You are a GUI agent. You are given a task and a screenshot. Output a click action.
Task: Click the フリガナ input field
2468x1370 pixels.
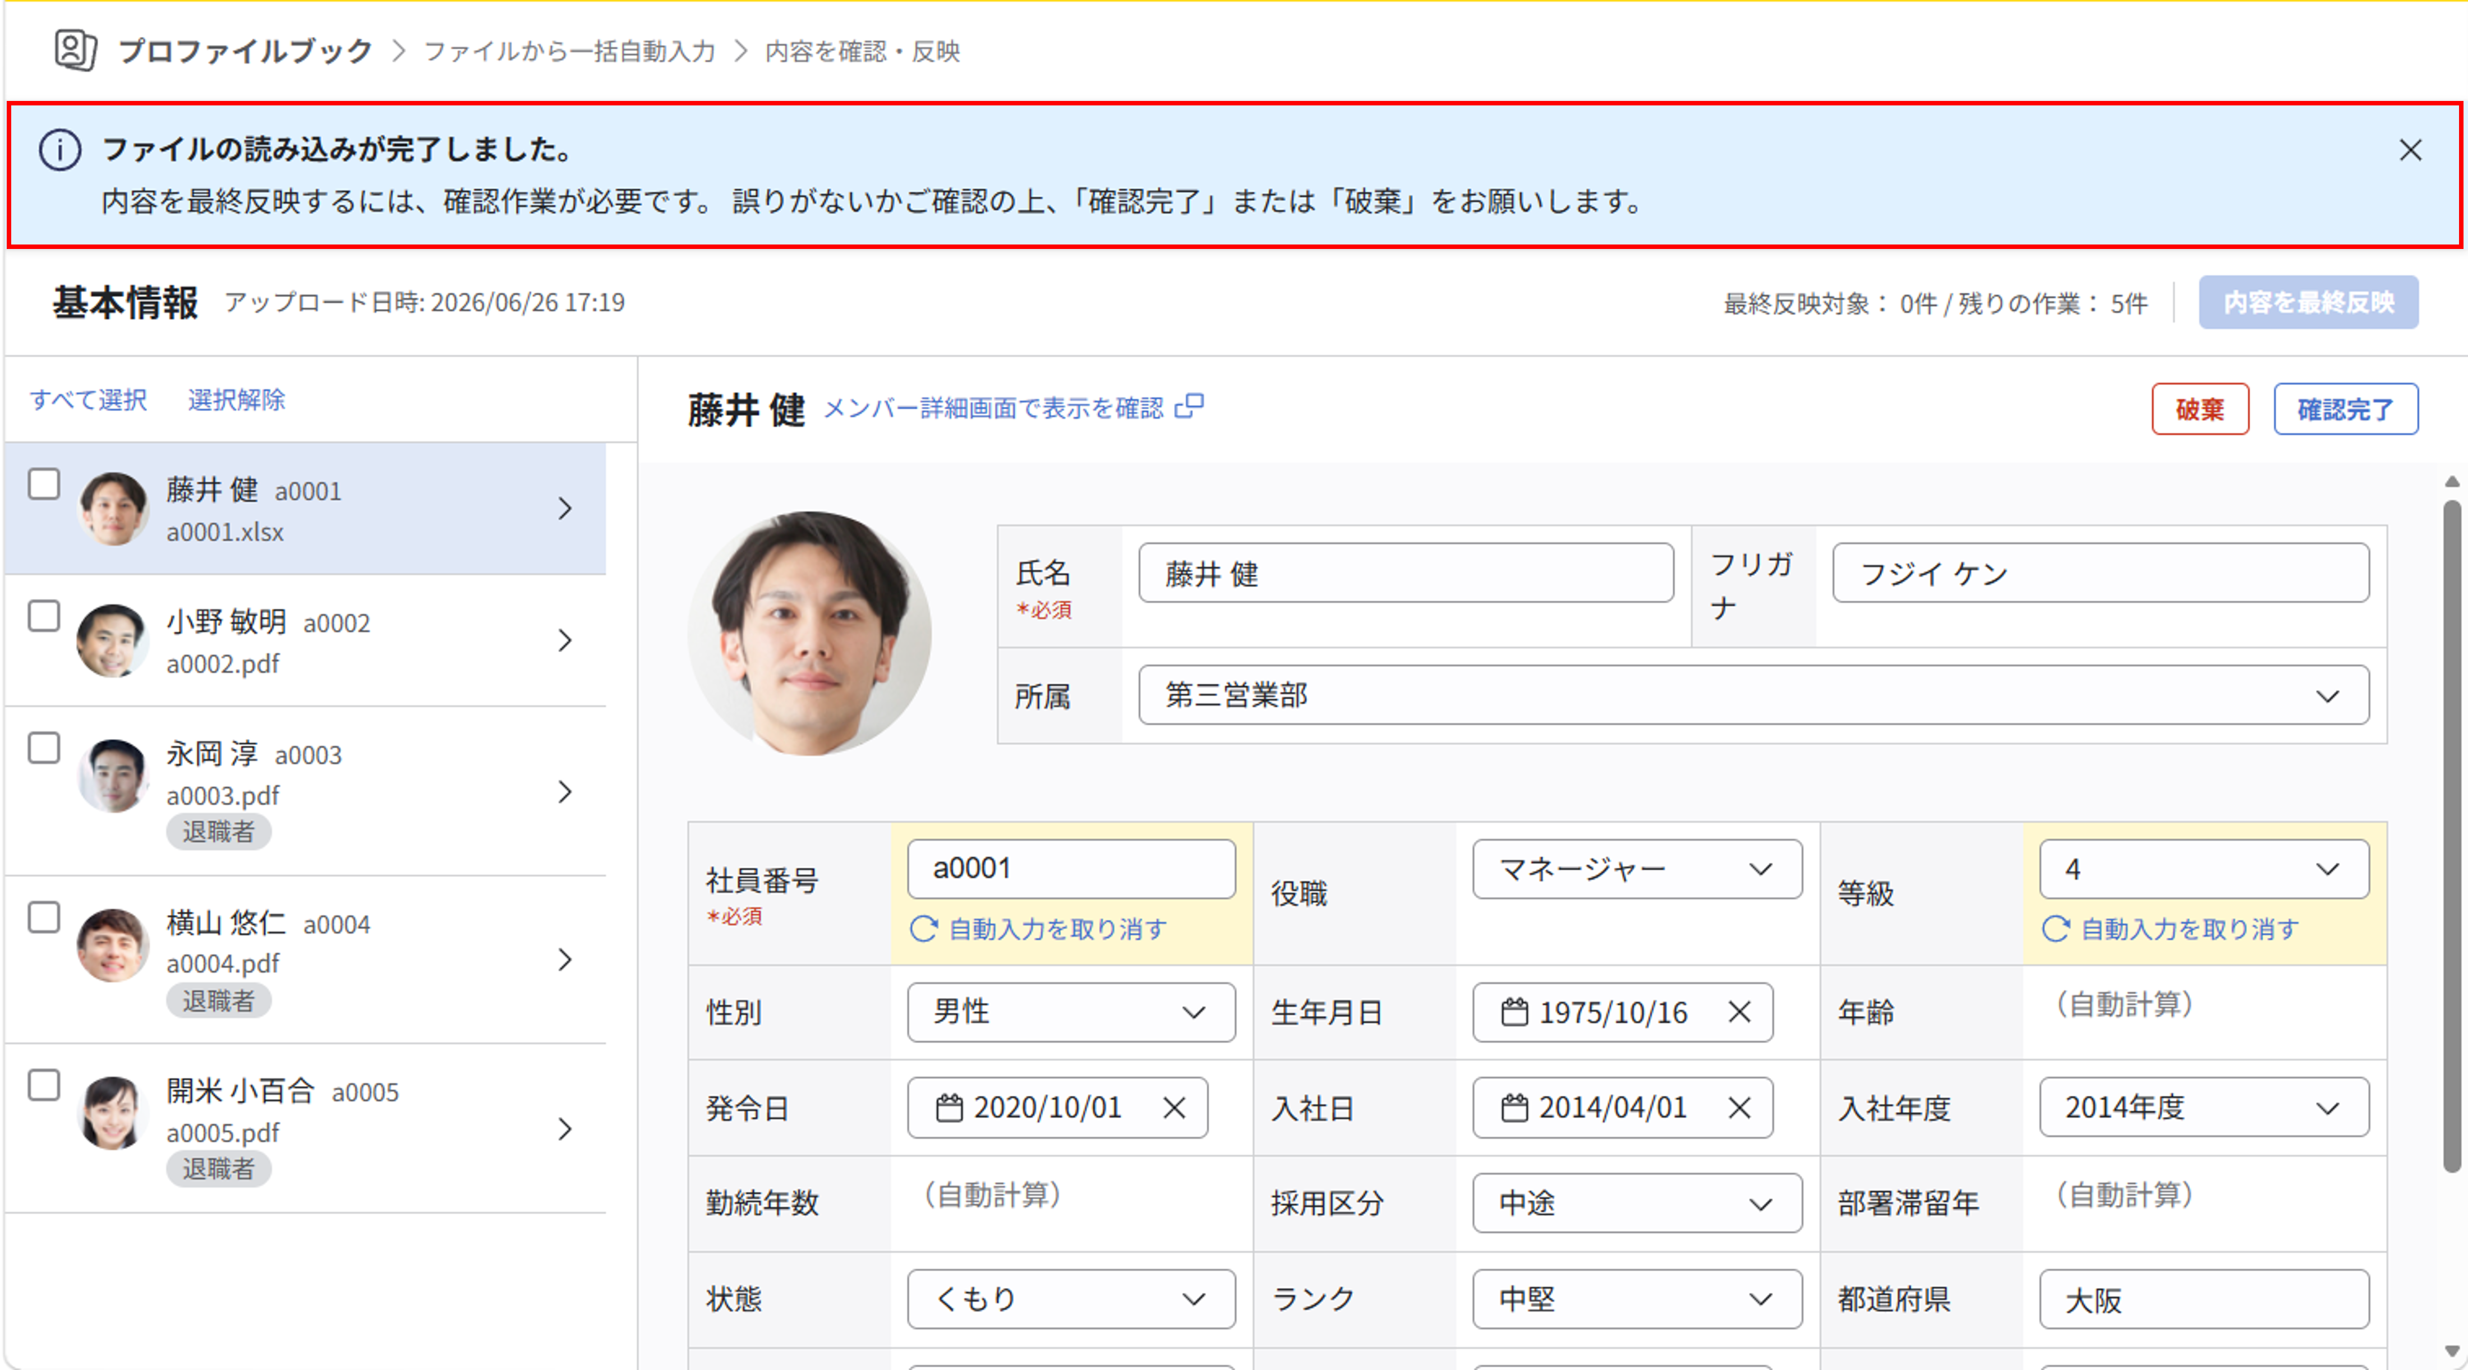point(2100,573)
